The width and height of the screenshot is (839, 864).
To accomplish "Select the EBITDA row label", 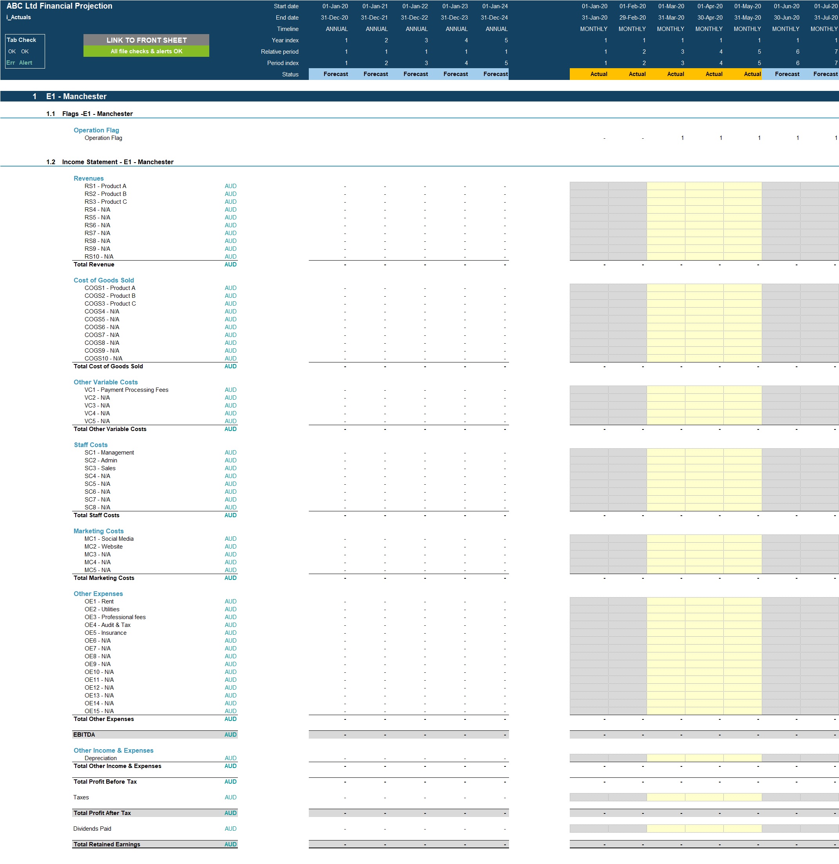I will click(x=84, y=735).
